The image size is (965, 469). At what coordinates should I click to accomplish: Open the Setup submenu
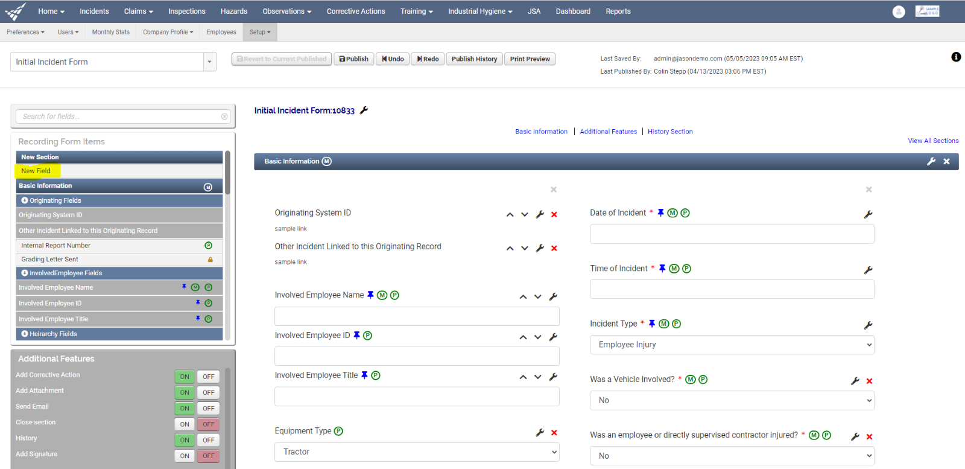coord(260,32)
